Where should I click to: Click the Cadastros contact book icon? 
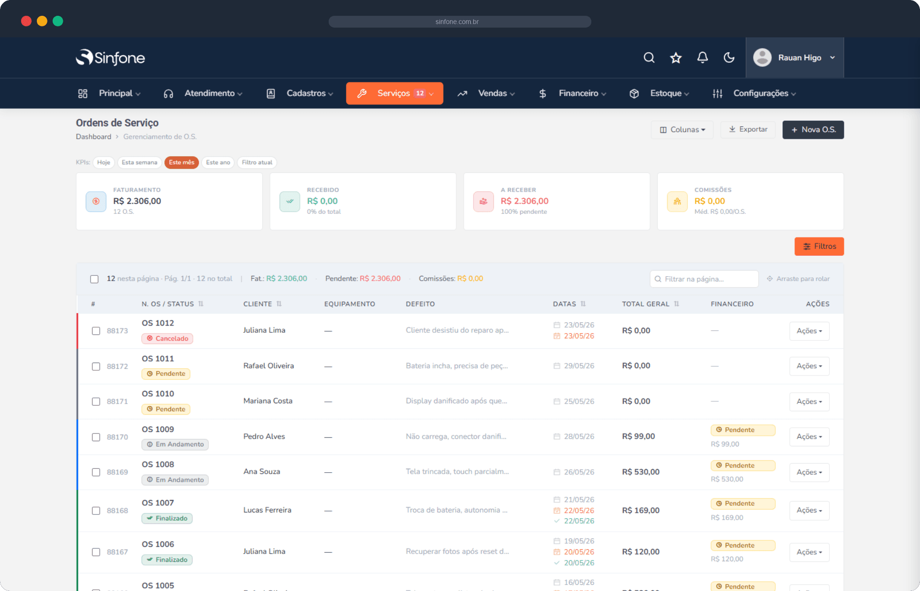[x=271, y=93]
